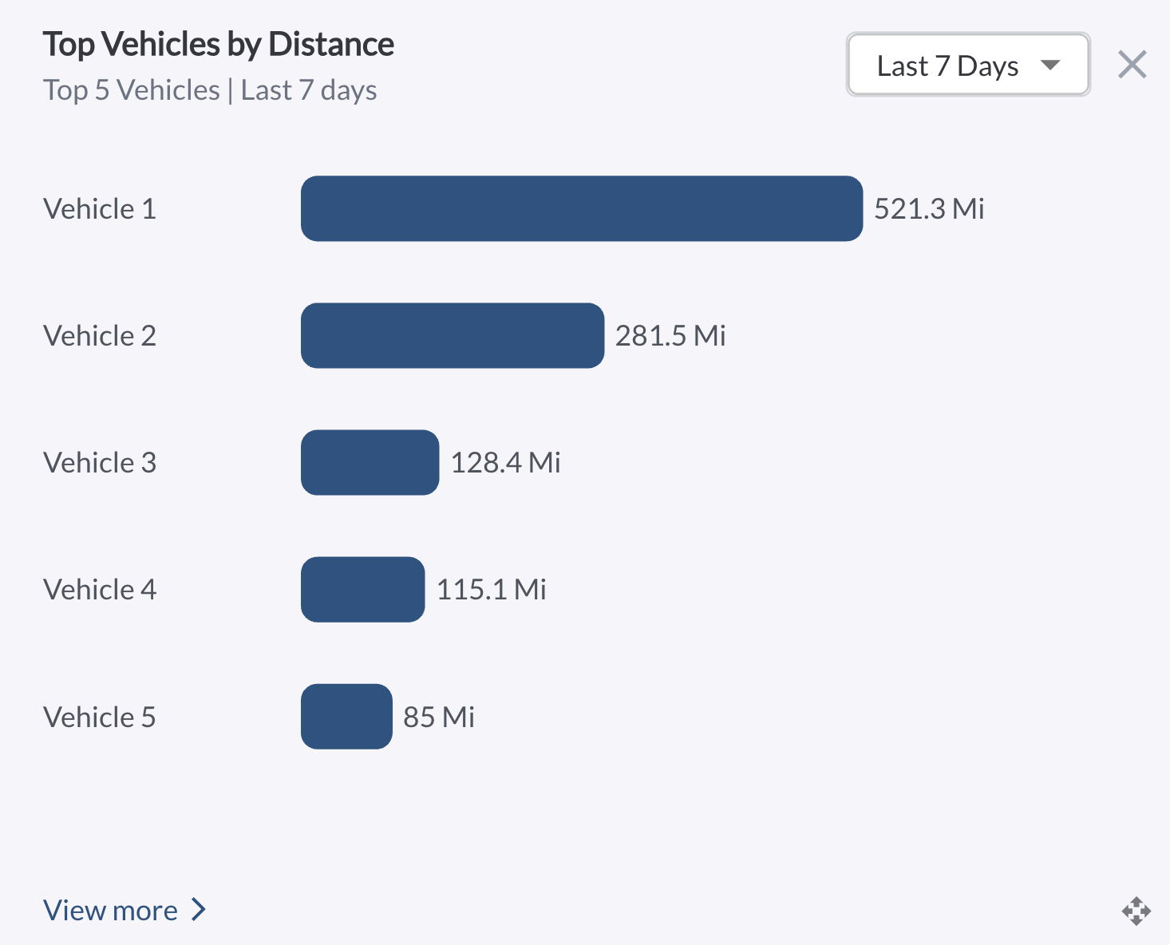
Task: Select the Vehicle 3 bar in chart
Action: 370,462
